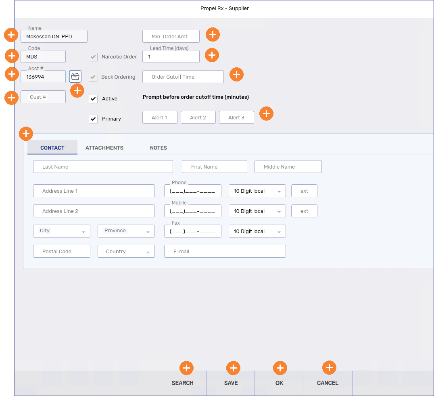434x396 pixels.
Task: Click the plus hotspot above the Contact tab
Action: (26, 133)
